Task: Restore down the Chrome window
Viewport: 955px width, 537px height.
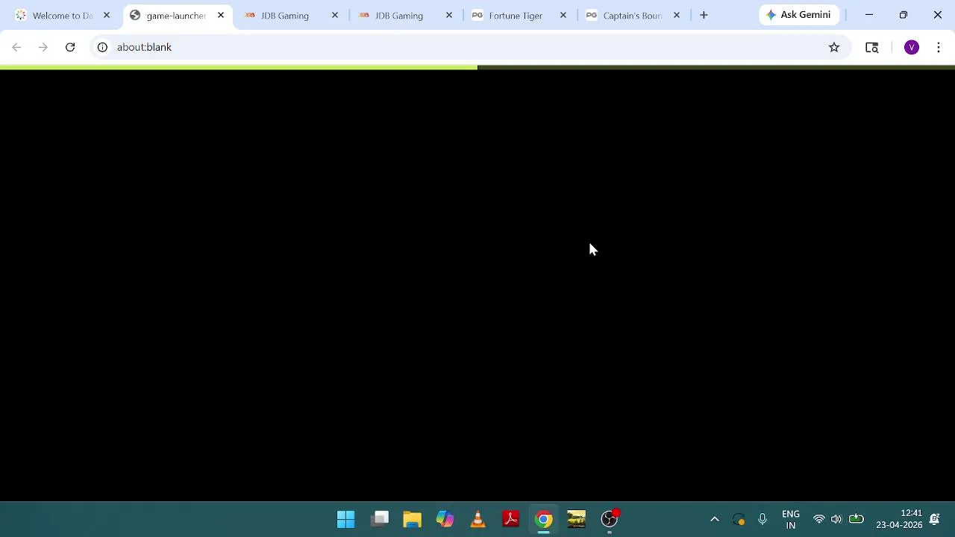Action: click(x=904, y=15)
